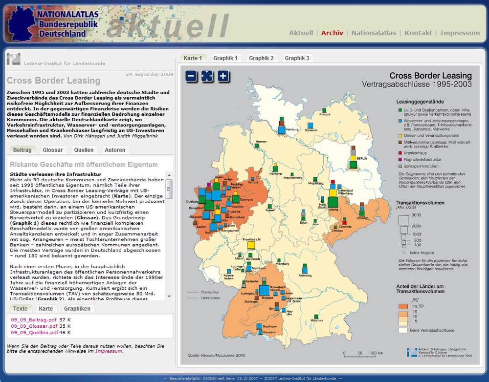Click the Bremen green marker on map
489x382 pixels.
[257, 146]
